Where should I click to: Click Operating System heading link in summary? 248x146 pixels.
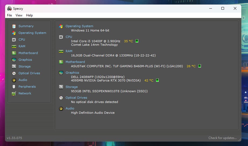[79, 26]
